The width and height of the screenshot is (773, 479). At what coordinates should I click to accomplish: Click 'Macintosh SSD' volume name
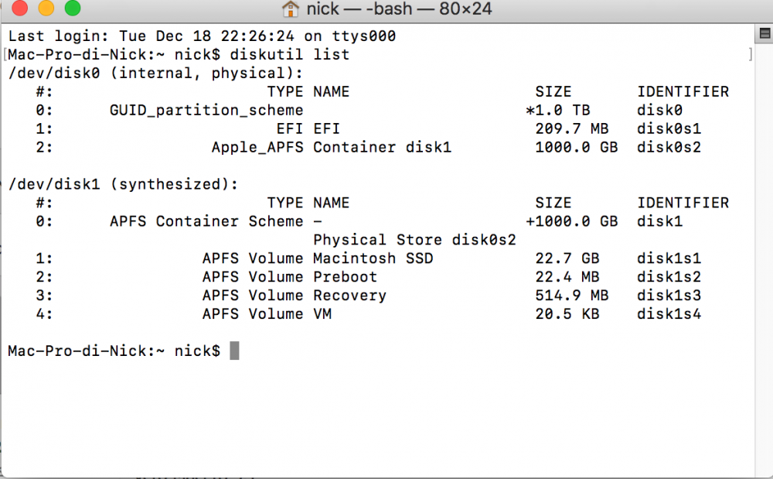tap(373, 258)
